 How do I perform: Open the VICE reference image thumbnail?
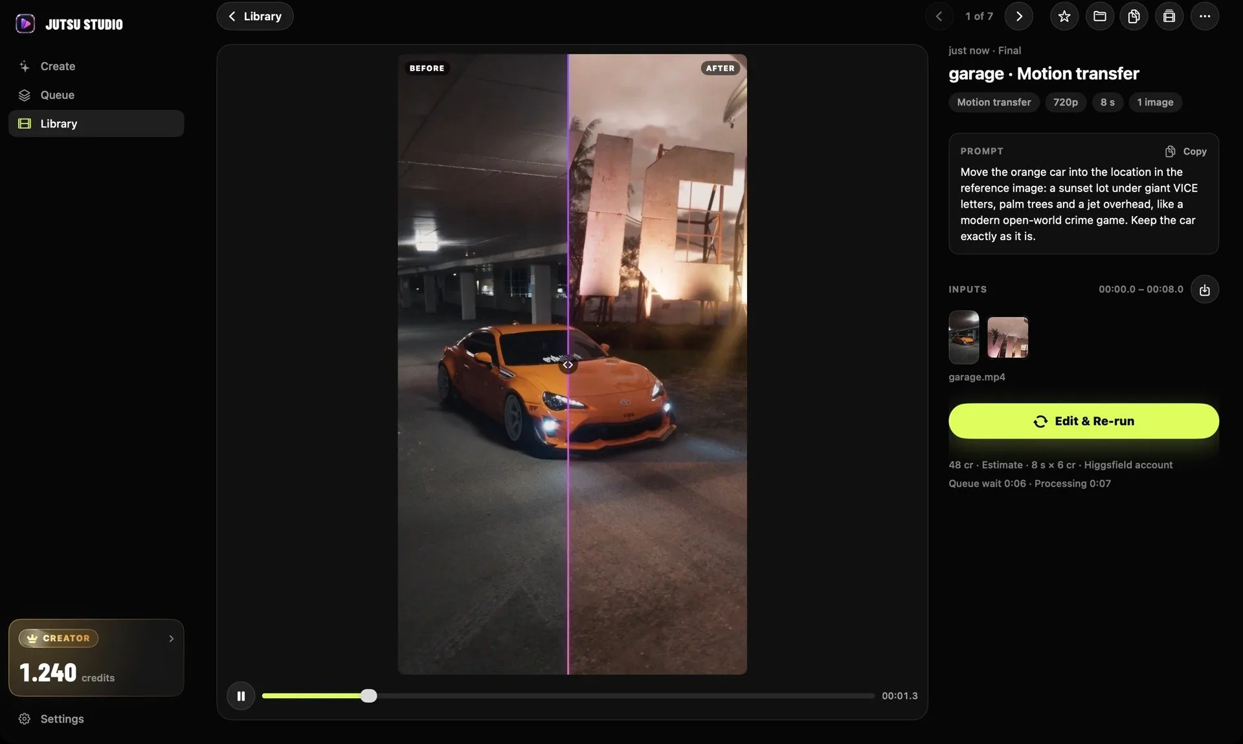(x=1008, y=337)
